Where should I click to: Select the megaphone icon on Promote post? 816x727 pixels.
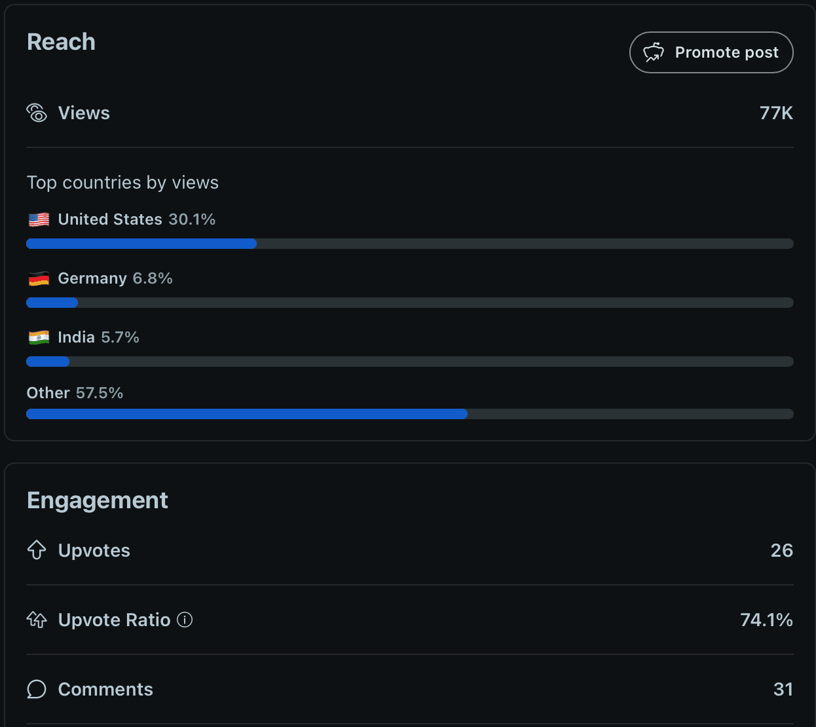(x=652, y=52)
